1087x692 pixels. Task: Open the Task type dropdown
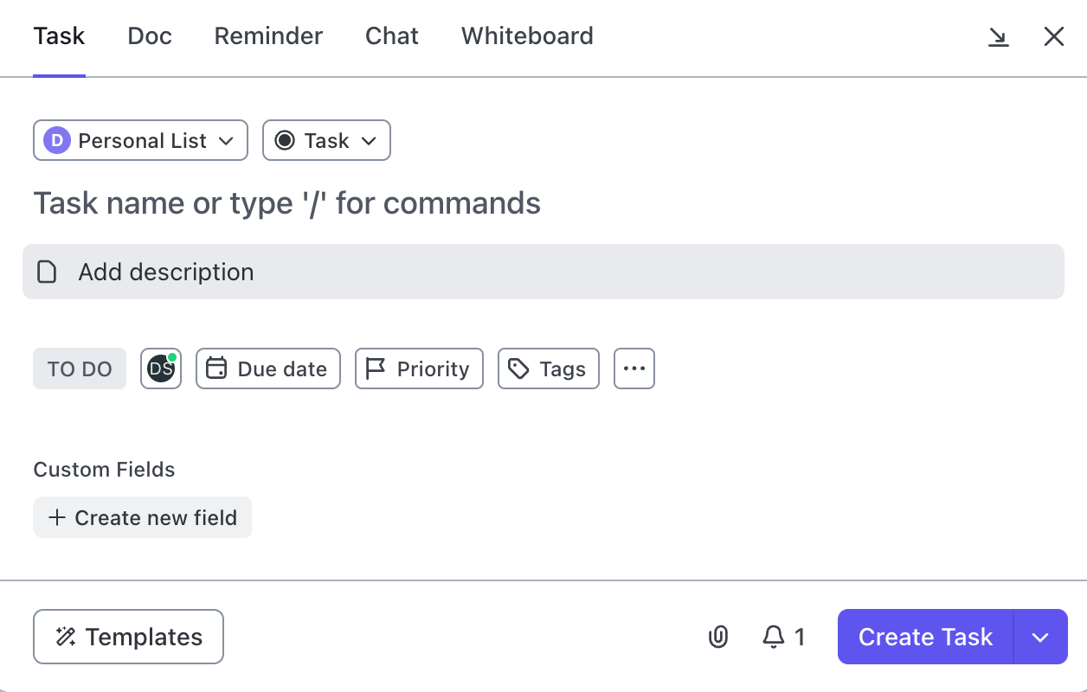click(326, 140)
